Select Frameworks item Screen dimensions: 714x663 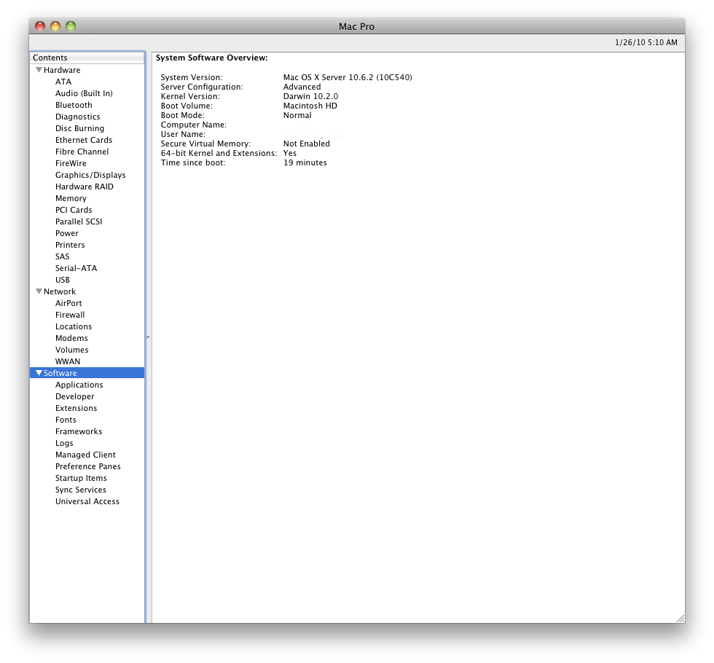pos(79,431)
